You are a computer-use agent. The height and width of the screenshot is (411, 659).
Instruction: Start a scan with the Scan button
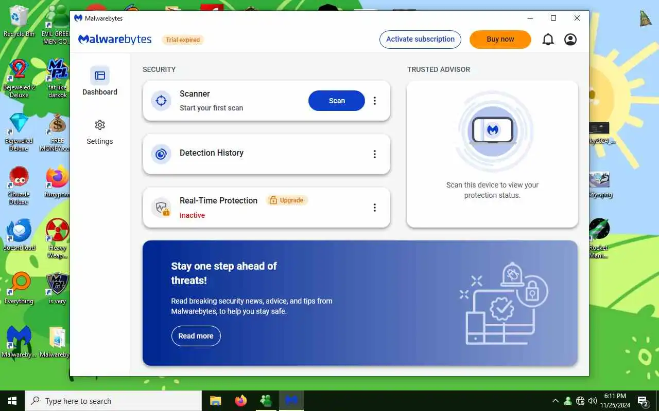[x=337, y=101]
